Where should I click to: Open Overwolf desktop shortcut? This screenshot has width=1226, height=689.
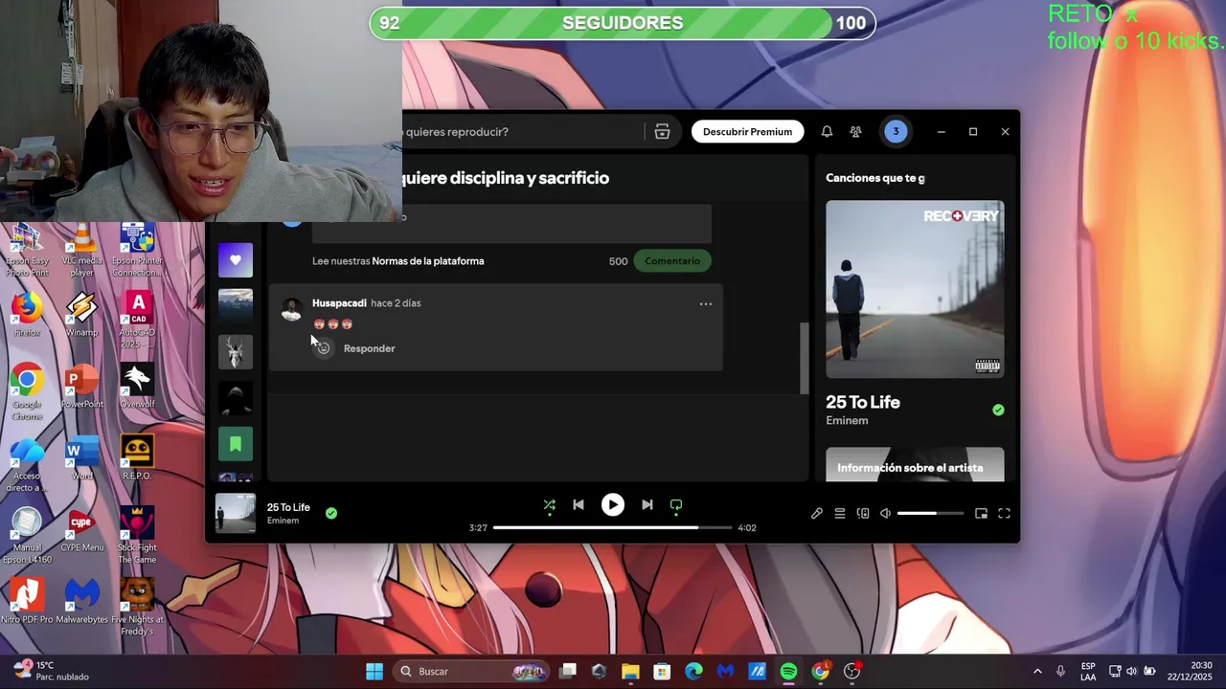coord(137,388)
